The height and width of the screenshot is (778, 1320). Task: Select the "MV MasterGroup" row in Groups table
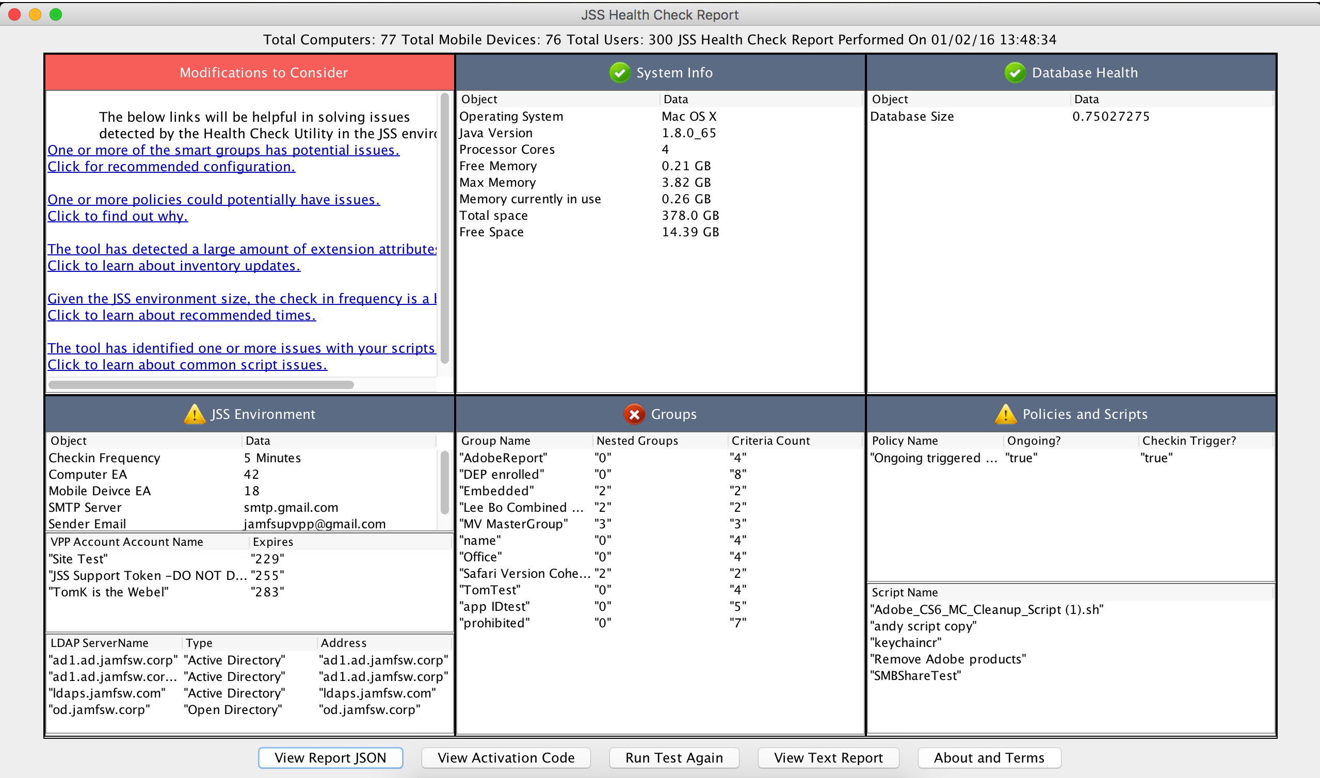(x=515, y=524)
